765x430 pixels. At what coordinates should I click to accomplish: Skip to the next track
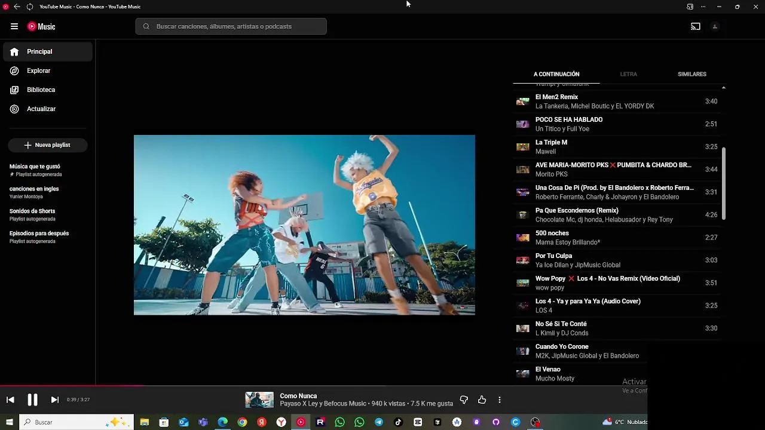click(x=54, y=400)
